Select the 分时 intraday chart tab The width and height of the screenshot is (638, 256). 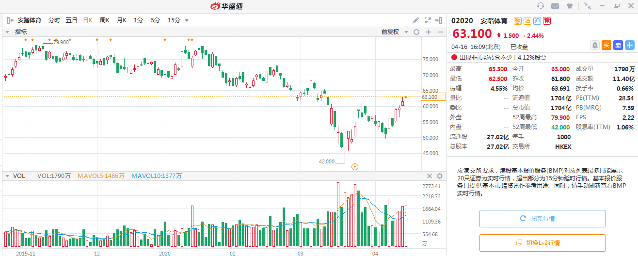pyautogui.click(x=54, y=20)
